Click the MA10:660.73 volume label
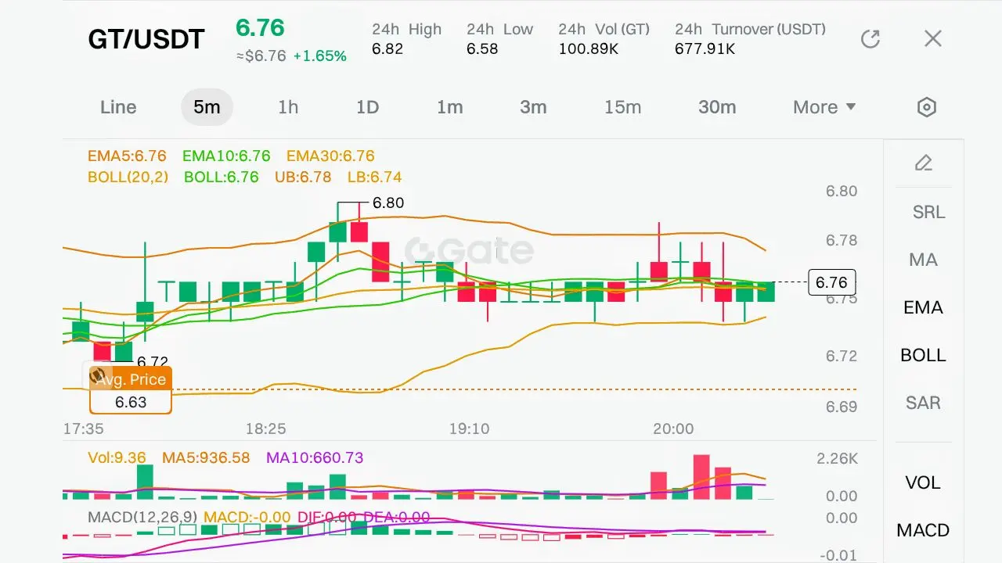Image resolution: width=1002 pixels, height=563 pixels. pyautogui.click(x=315, y=458)
